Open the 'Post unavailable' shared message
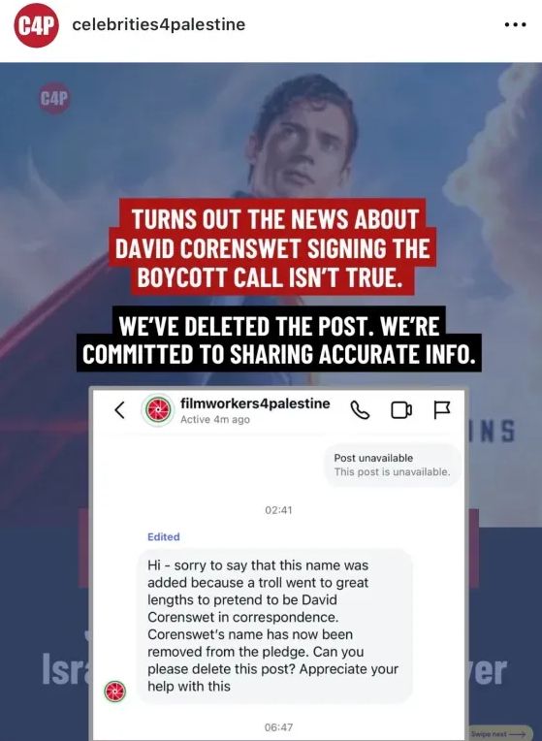The width and height of the screenshot is (542, 741). [393, 465]
